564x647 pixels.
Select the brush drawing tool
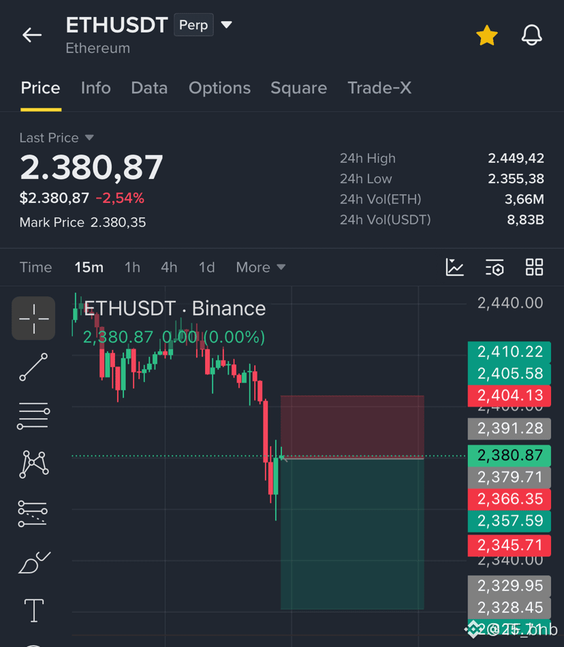(x=34, y=563)
